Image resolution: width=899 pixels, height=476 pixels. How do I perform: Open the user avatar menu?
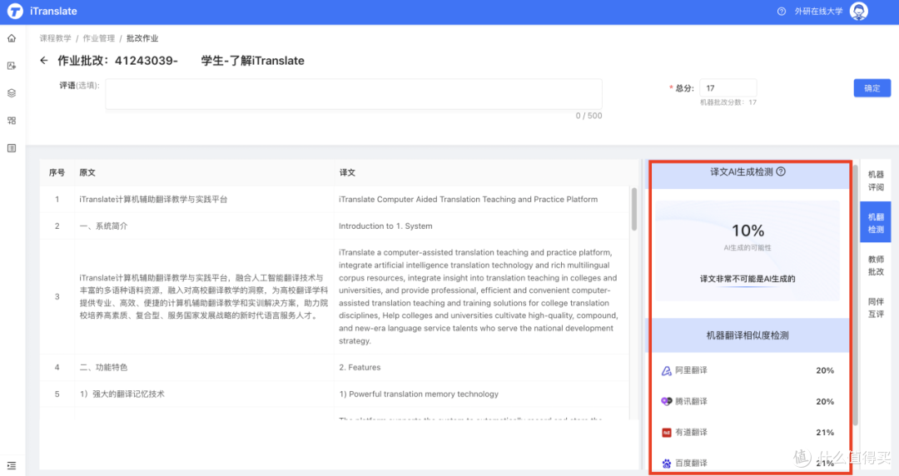tap(858, 11)
